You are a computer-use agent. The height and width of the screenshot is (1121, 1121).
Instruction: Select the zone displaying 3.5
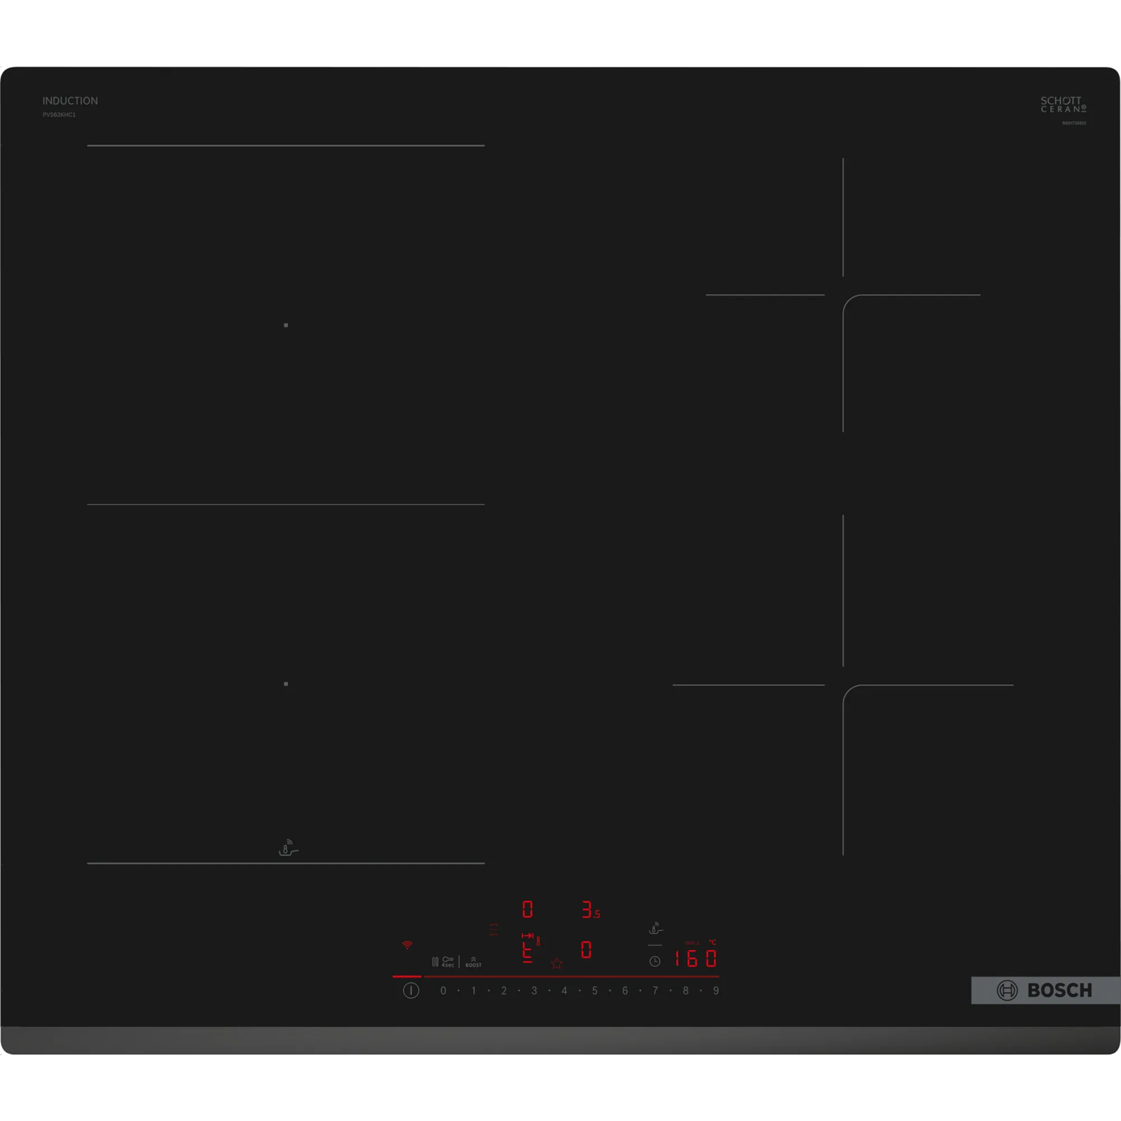(x=590, y=910)
